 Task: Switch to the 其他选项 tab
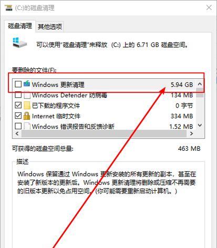50,27
